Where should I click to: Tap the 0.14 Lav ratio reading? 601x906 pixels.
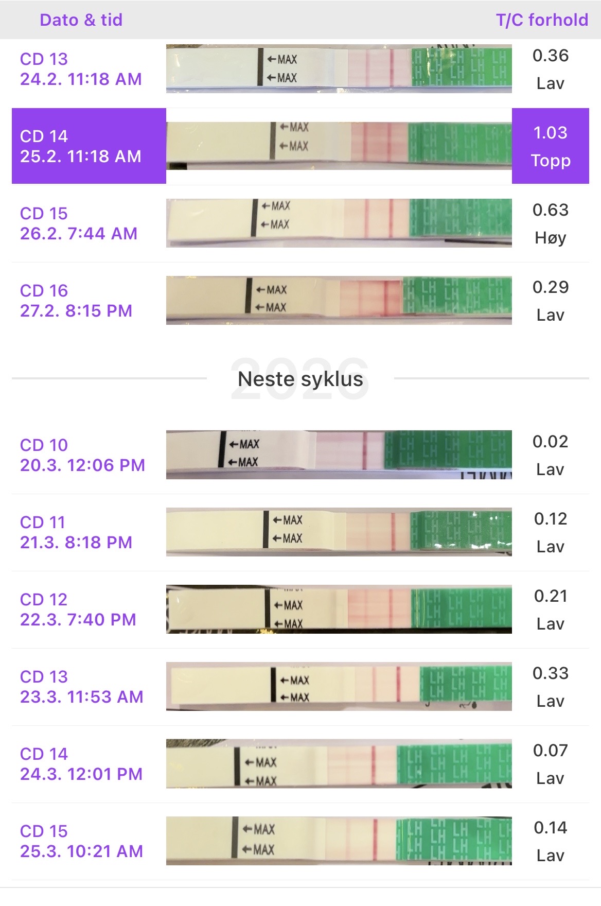pos(550,841)
